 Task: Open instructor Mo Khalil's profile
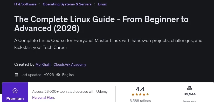43,64
